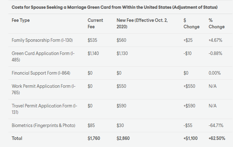Select the Total row label
This screenshot has width=233, height=147.
coord(17,138)
